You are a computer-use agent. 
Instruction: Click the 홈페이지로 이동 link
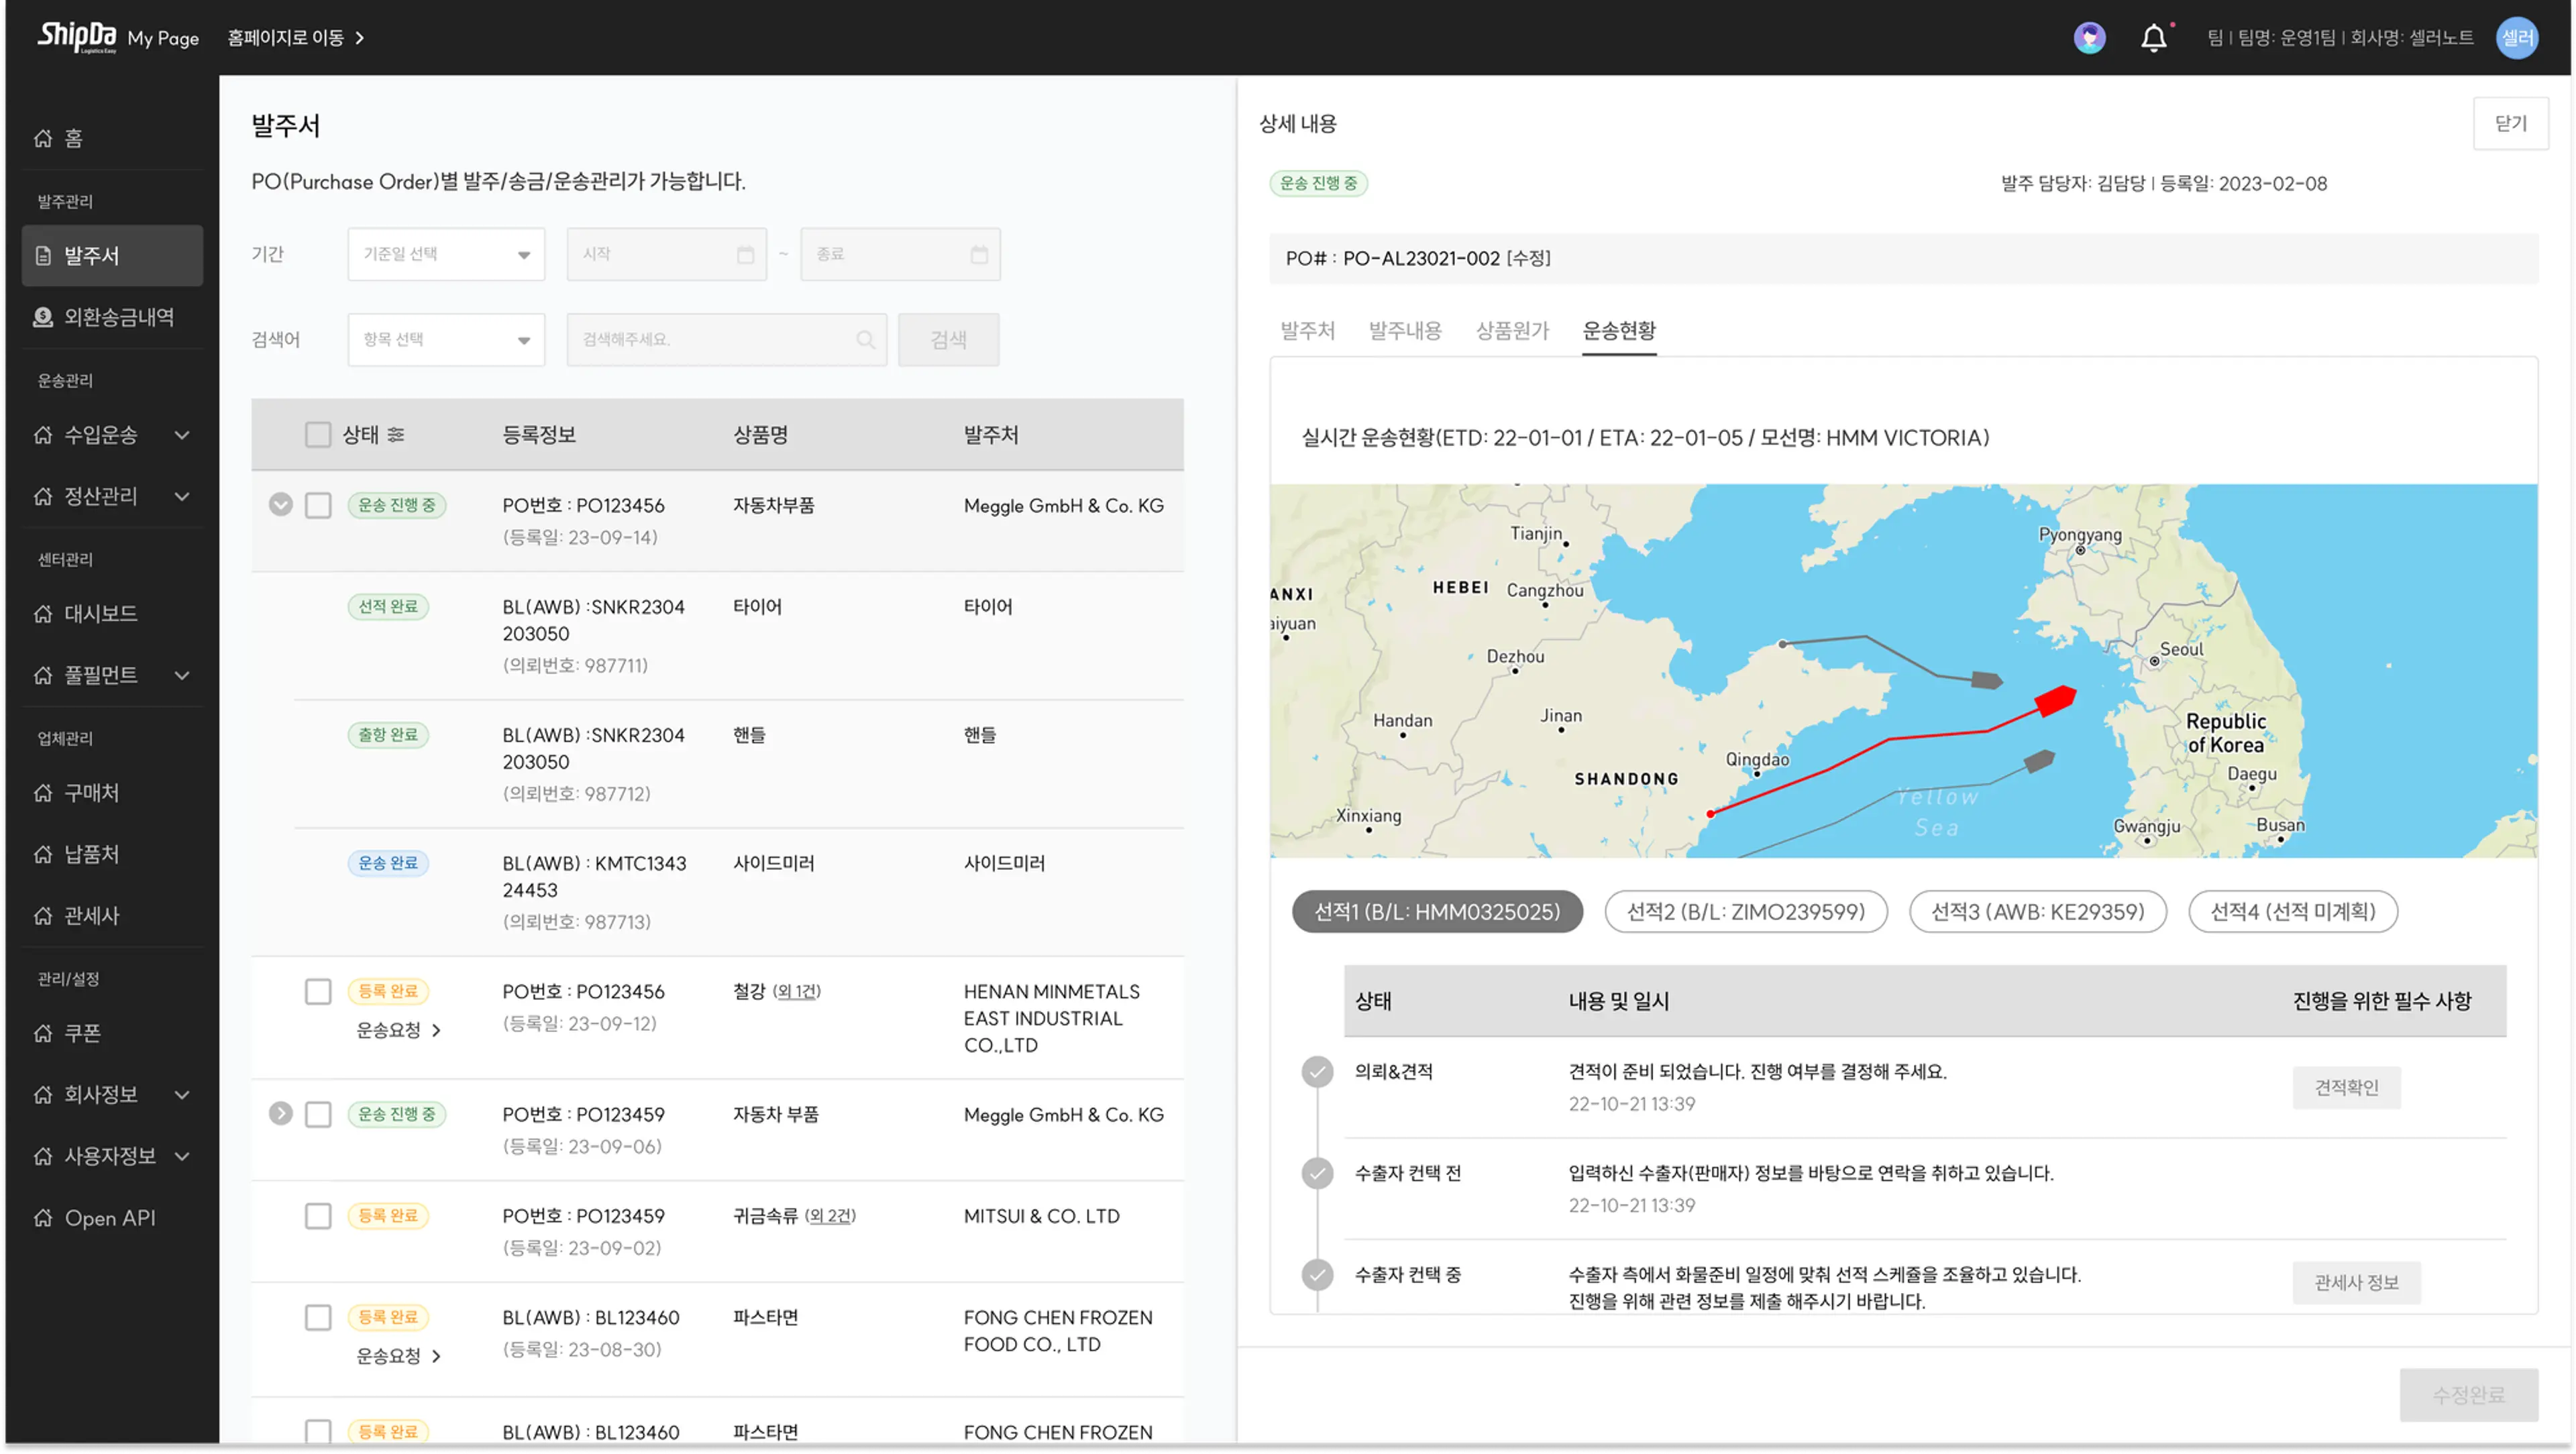[286, 38]
